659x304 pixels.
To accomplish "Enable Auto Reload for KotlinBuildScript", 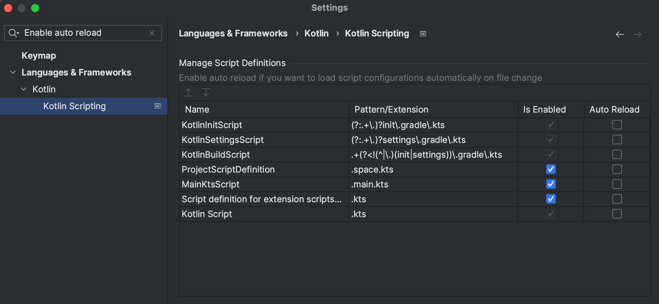I will coord(617,154).
